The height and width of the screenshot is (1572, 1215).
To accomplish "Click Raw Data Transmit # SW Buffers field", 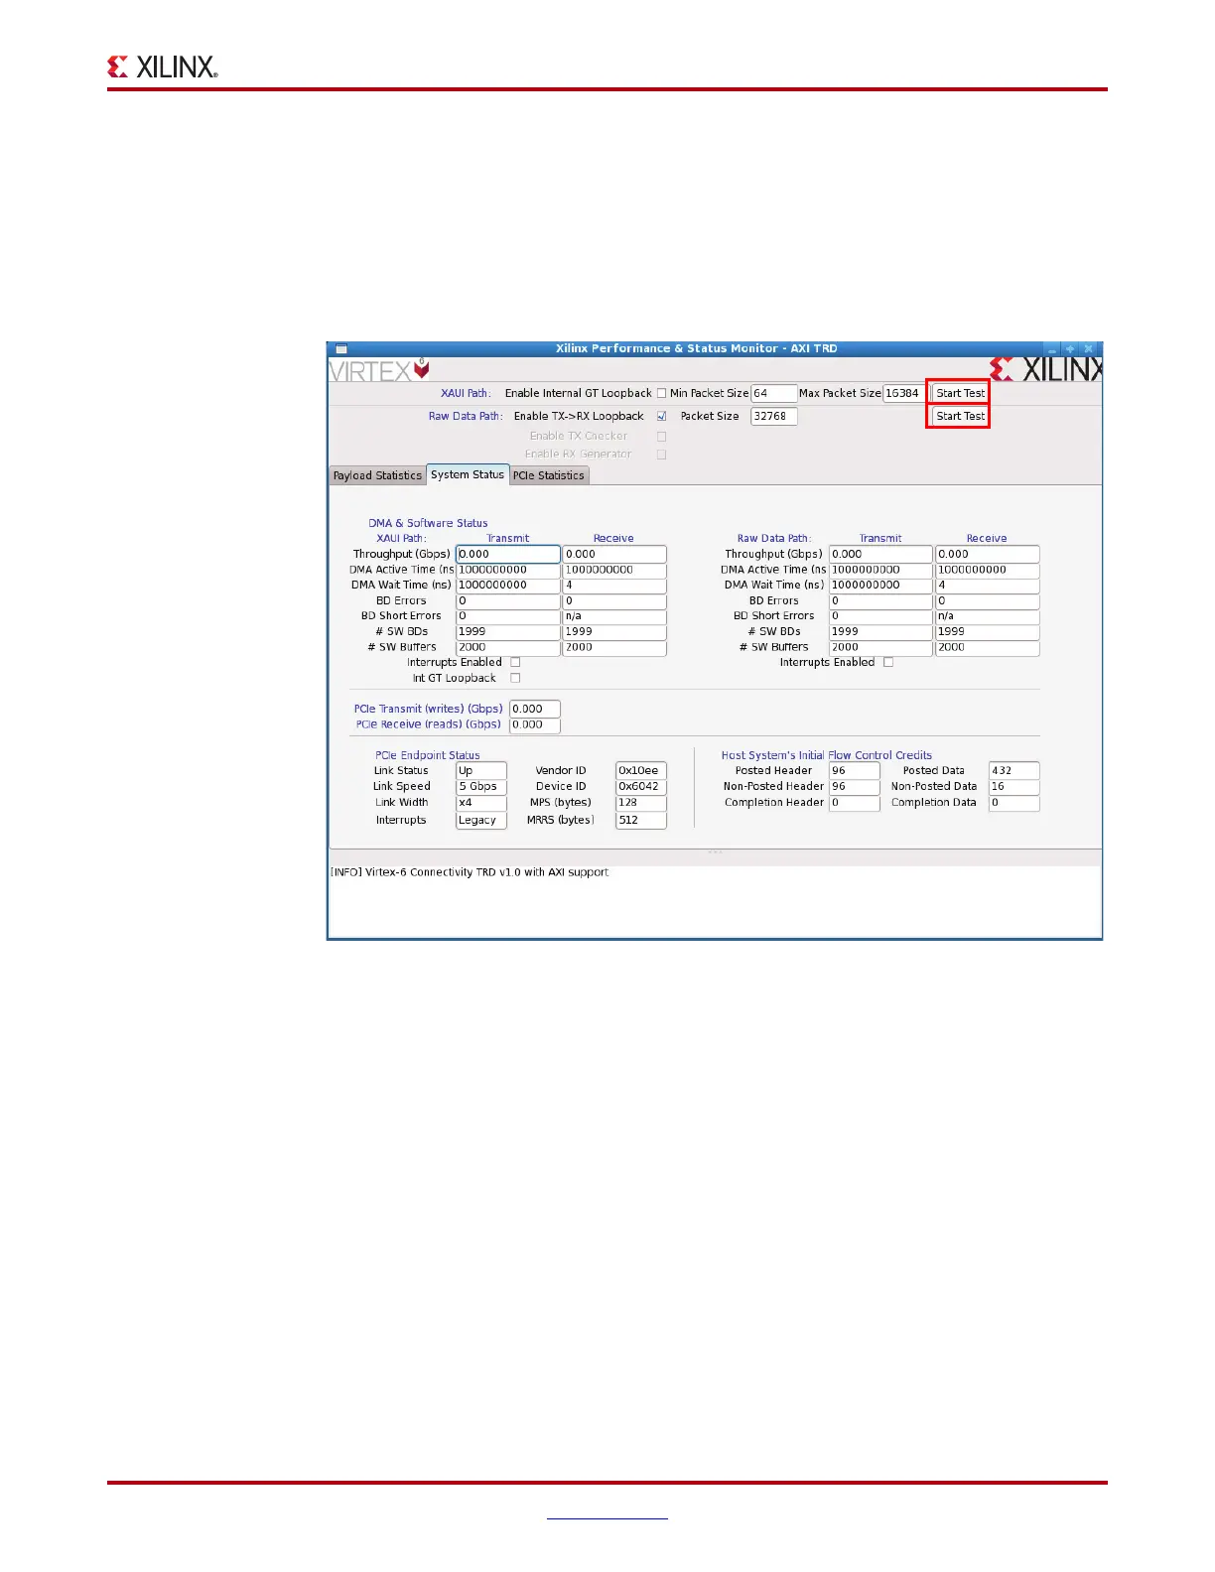I will 881,647.
